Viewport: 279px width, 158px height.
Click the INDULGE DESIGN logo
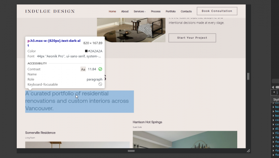pyautogui.click(x=50, y=11)
